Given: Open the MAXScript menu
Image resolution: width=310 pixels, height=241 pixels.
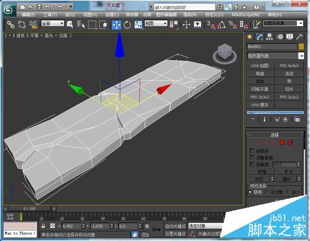Looking at the screenshot, I should pyautogui.click(x=246, y=15).
